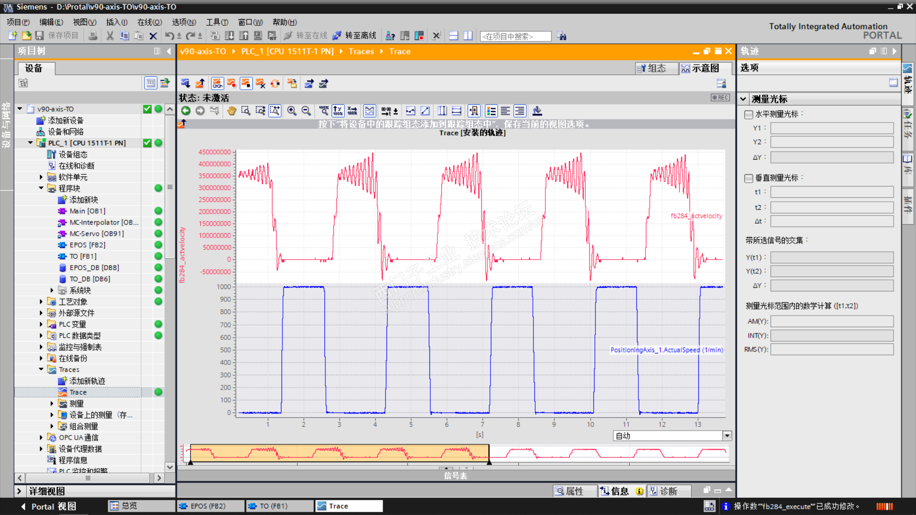Click the zoom in magnifier icon
This screenshot has width=916, height=515.
291,111
